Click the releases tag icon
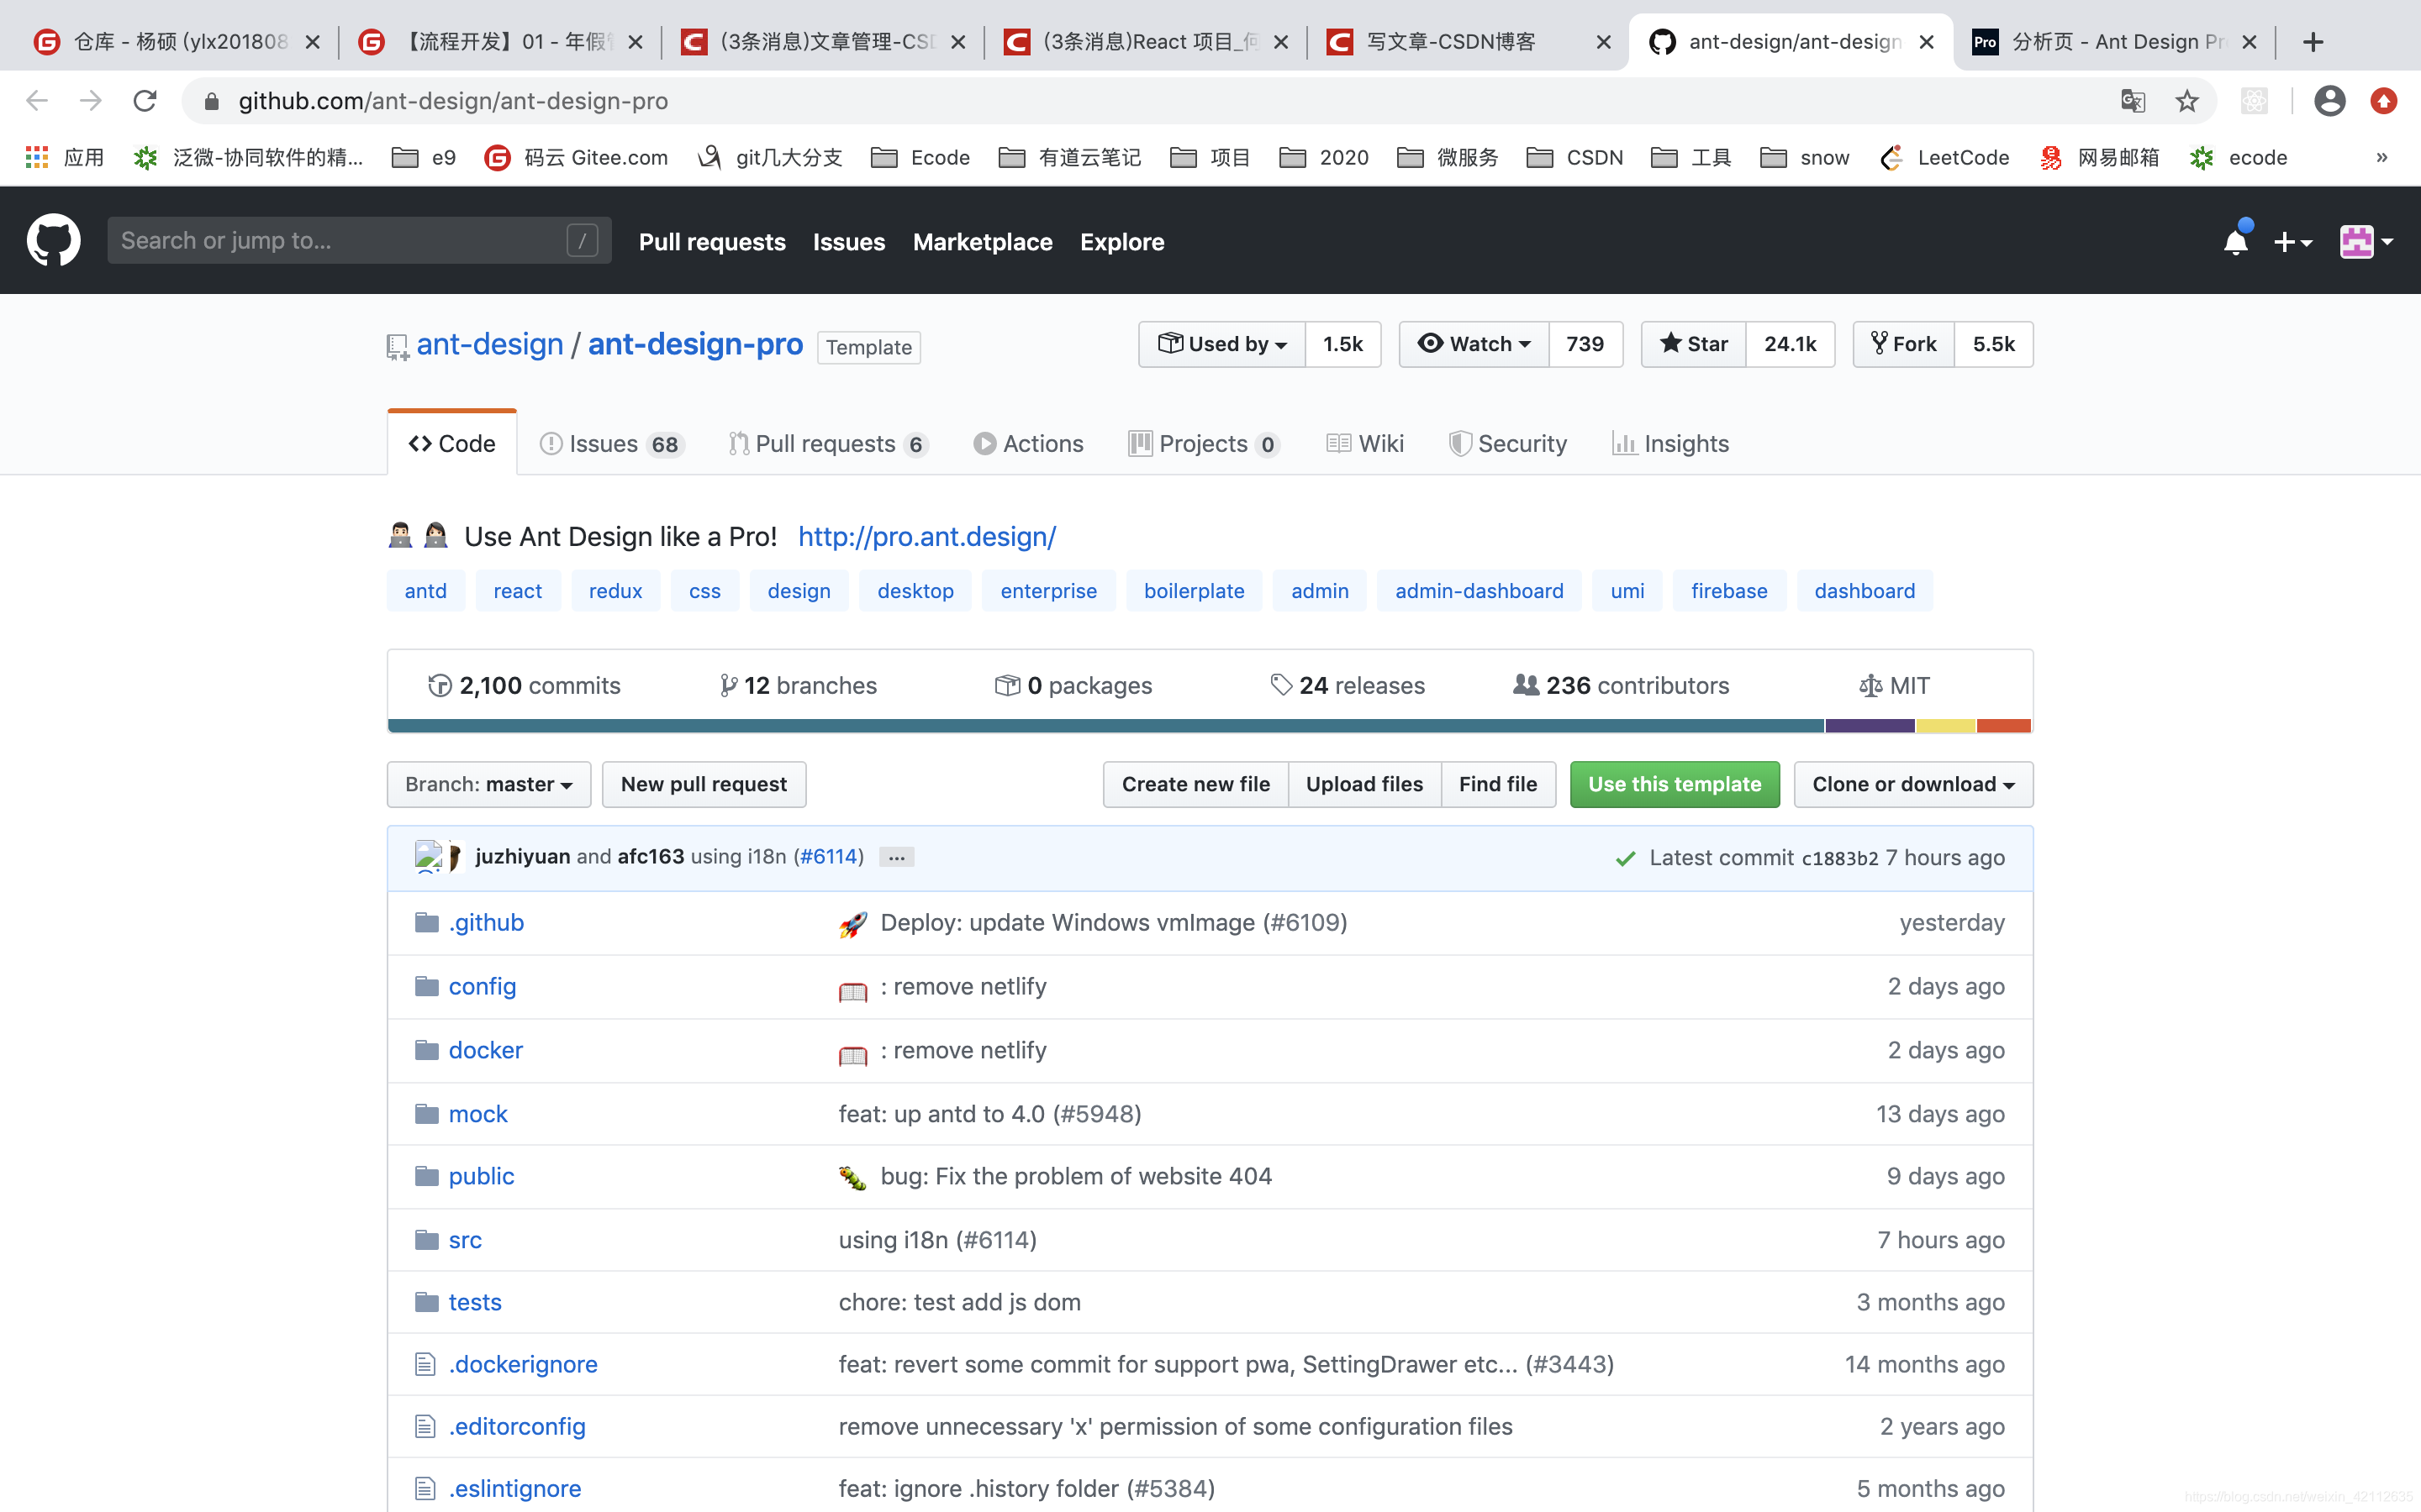The height and width of the screenshot is (1512, 2421). 1280,686
